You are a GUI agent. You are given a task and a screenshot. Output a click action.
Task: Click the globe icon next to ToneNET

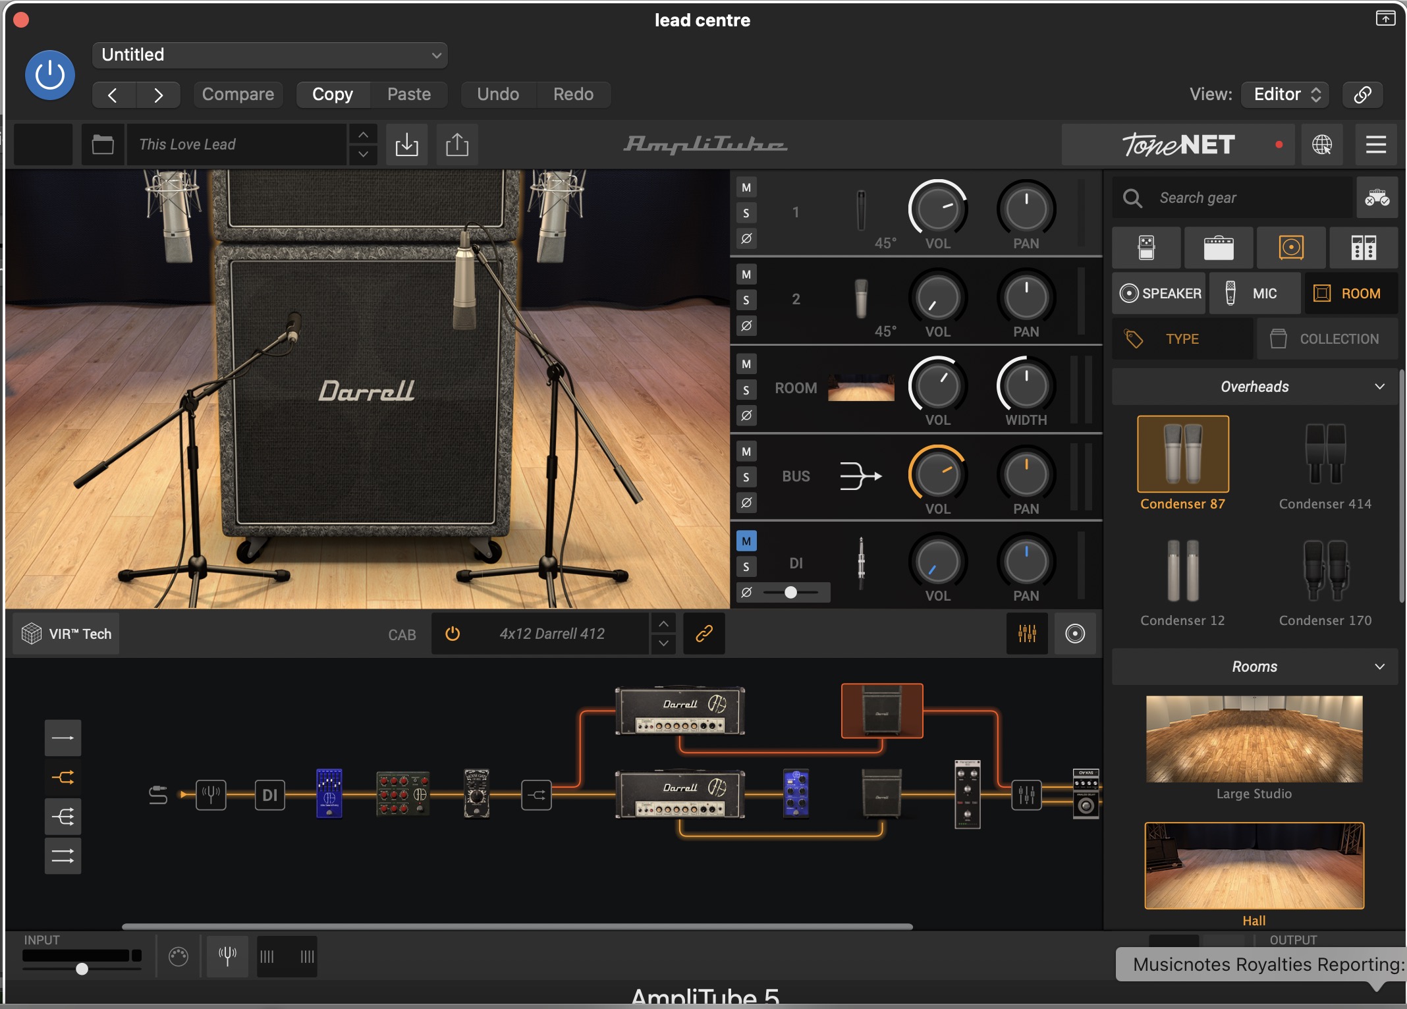coord(1322,144)
